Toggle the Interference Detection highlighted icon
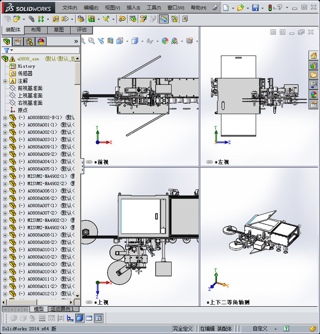Image resolution: width=320 pixels, height=334 pixels. pos(164,19)
